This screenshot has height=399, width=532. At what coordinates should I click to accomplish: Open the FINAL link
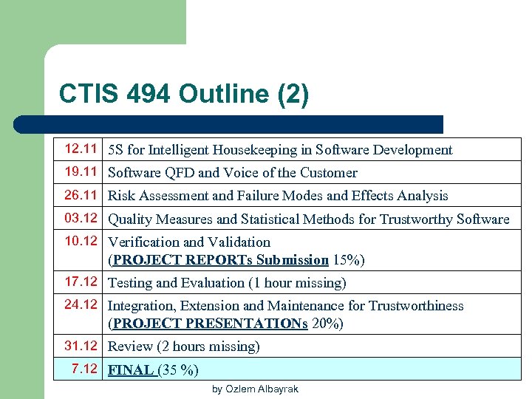(x=132, y=370)
